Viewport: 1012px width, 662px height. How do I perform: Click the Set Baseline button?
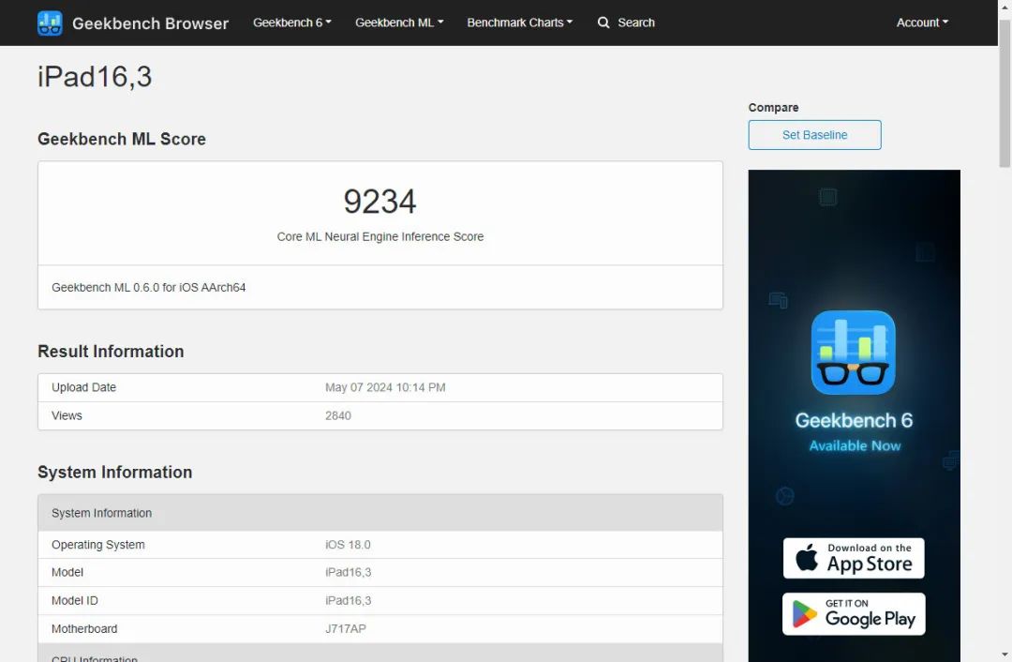pyautogui.click(x=814, y=135)
